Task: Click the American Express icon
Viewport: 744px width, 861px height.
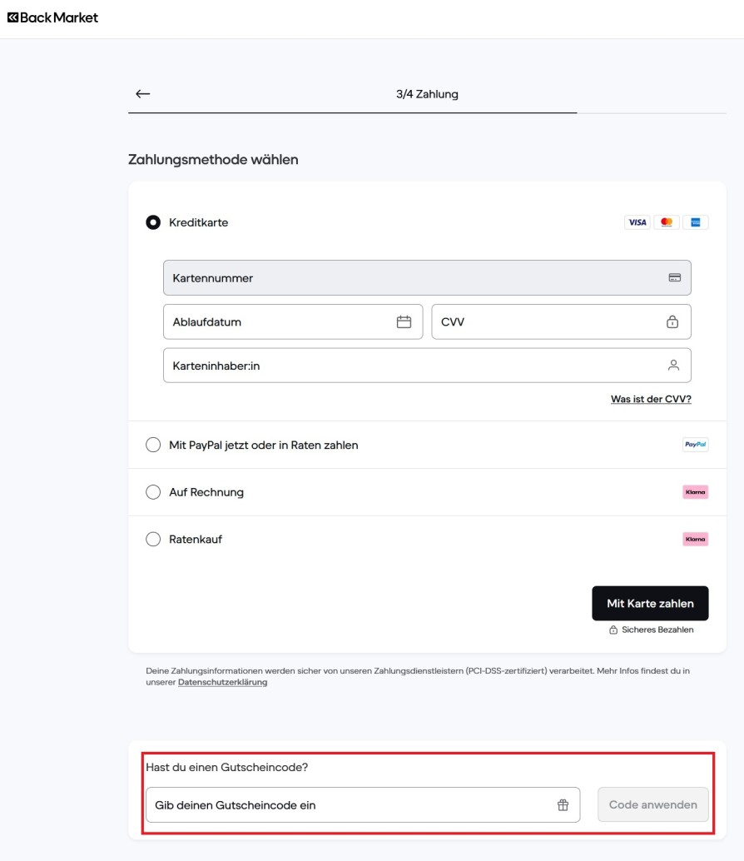Action: pos(695,222)
